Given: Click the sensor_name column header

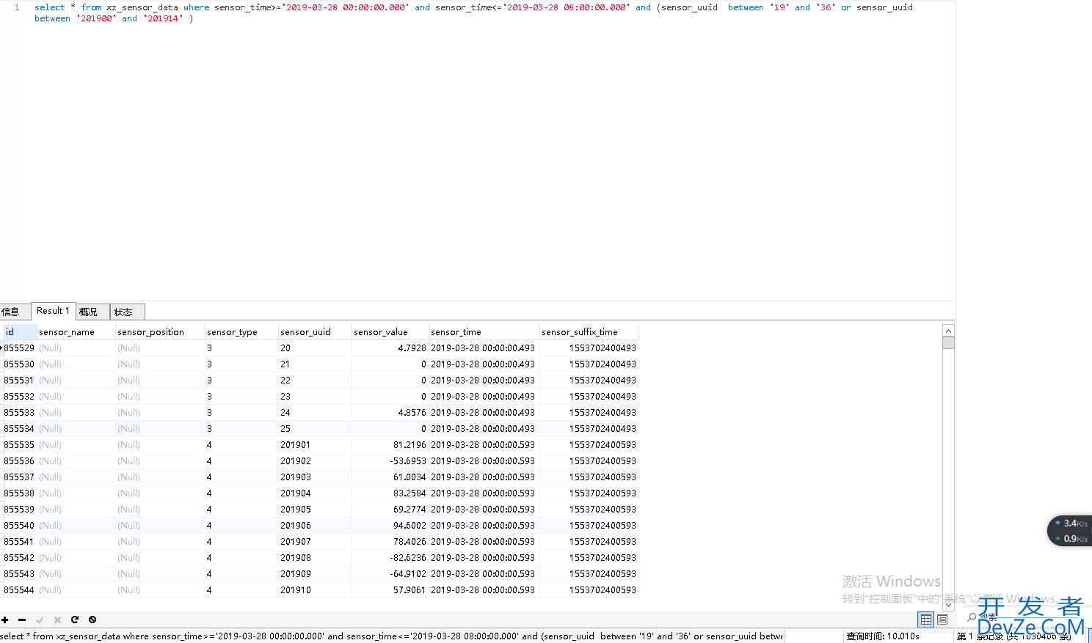Looking at the screenshot, I should [76, 331].
